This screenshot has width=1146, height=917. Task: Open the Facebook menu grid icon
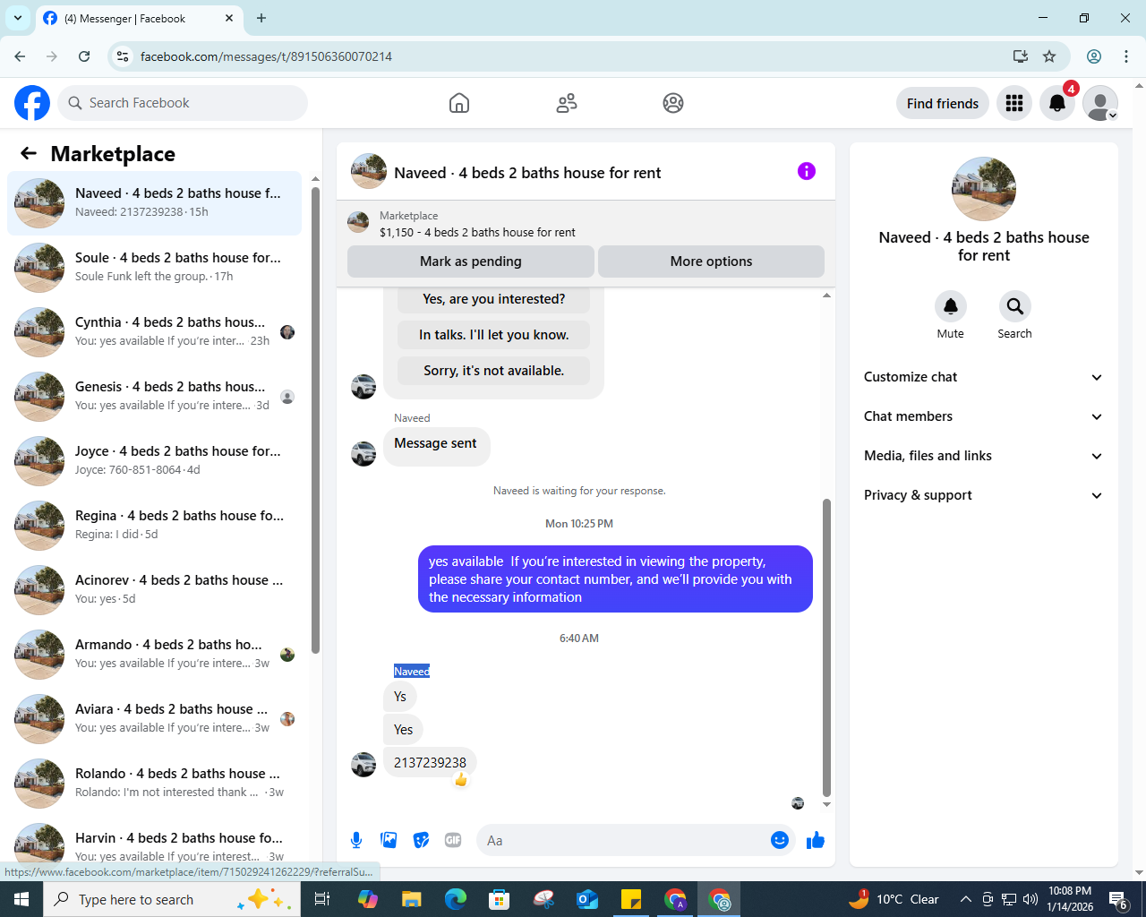[1014, 103]
